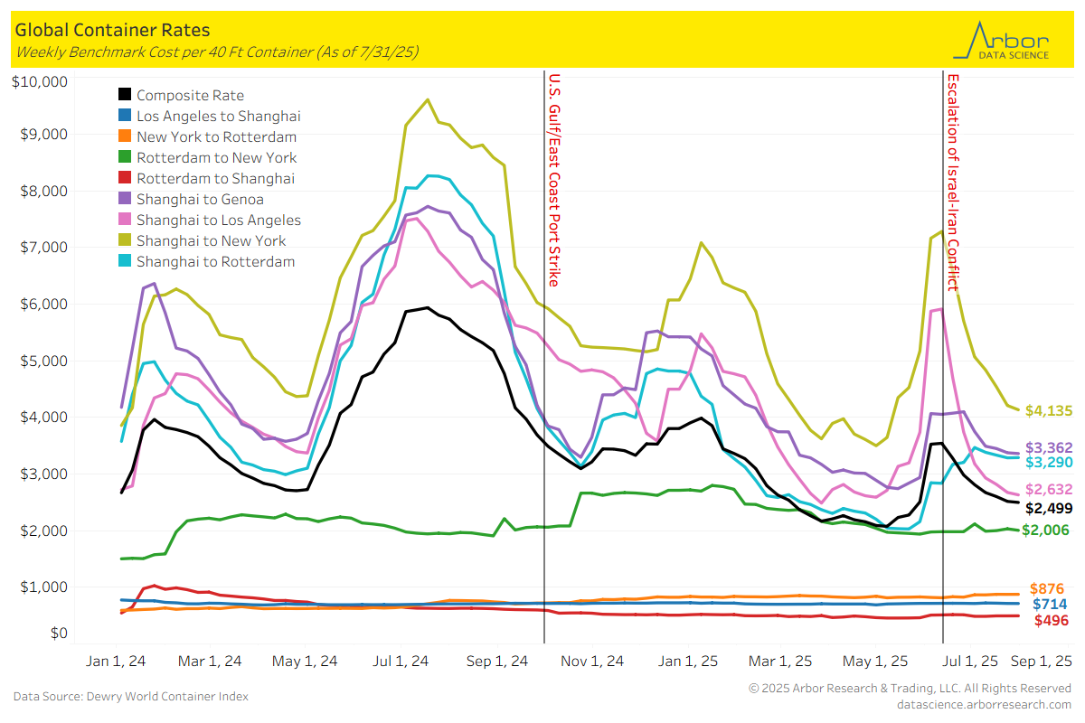
Task: Click the U.S. Gulf/East Coast Port Strike annotation
Action: click(554, 179)
